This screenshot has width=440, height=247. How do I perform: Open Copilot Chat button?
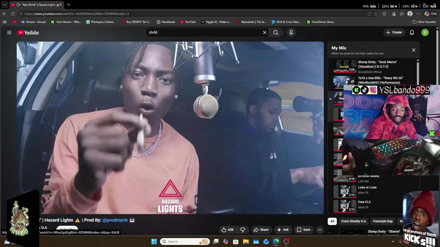click(430, 14)
